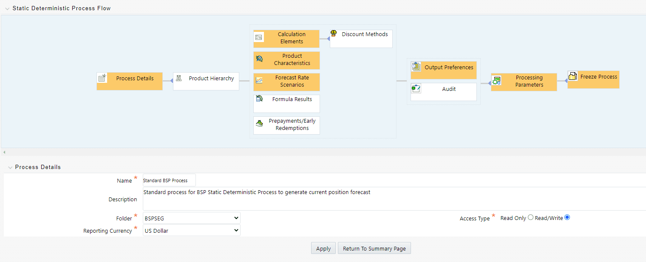Screen dimensions: 646x262
Task: Select the Read Only radio button
Action: (x=530, y=218)
